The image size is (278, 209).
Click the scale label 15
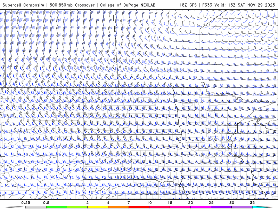[170, 203]
